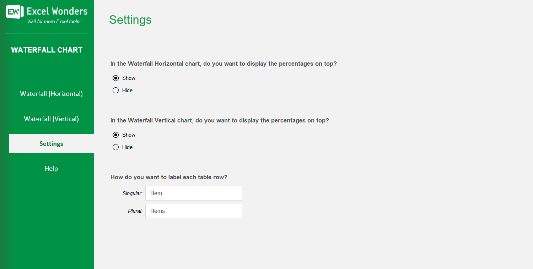Go to the Waterfall (Horizontal) page
The height and width of the screenshot is (269, 533).
51,94
